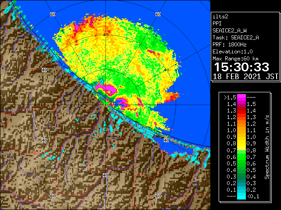Select the "18 FEB 2021 JST" date
281x210 pixels.
(245, 77)
